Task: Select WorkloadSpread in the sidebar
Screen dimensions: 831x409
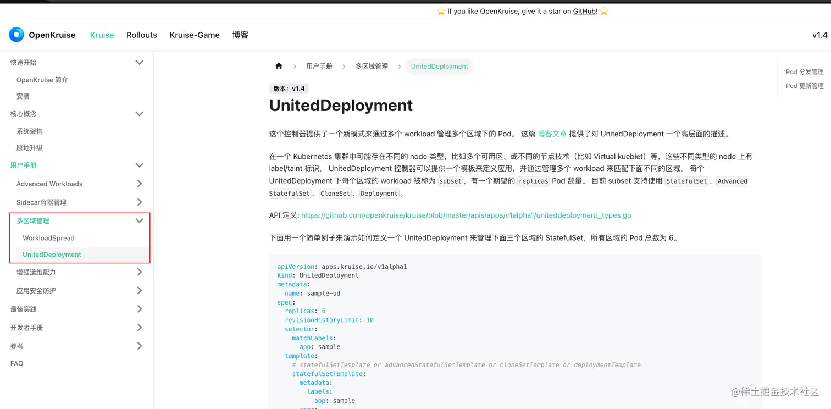Action: tap(48, 238)
